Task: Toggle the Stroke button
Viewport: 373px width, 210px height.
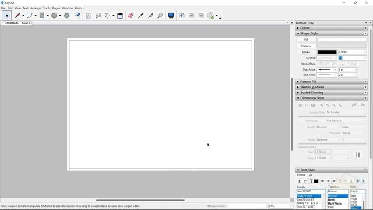Action: pos(306,52)
